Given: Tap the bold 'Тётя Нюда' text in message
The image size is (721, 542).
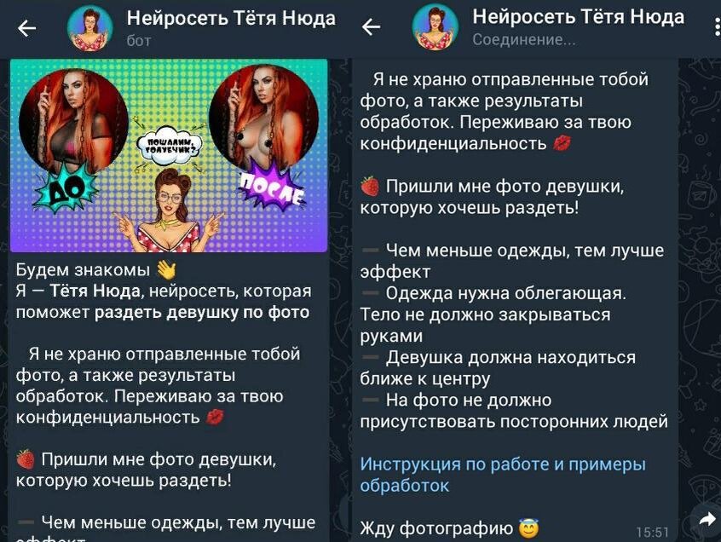Looking at the screenshot, I should [x=95, y=291].
